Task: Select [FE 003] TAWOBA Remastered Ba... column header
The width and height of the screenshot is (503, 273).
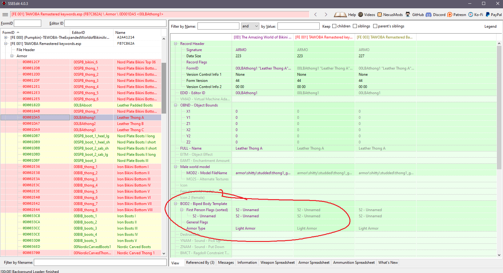Action: [x=385, y=37]
